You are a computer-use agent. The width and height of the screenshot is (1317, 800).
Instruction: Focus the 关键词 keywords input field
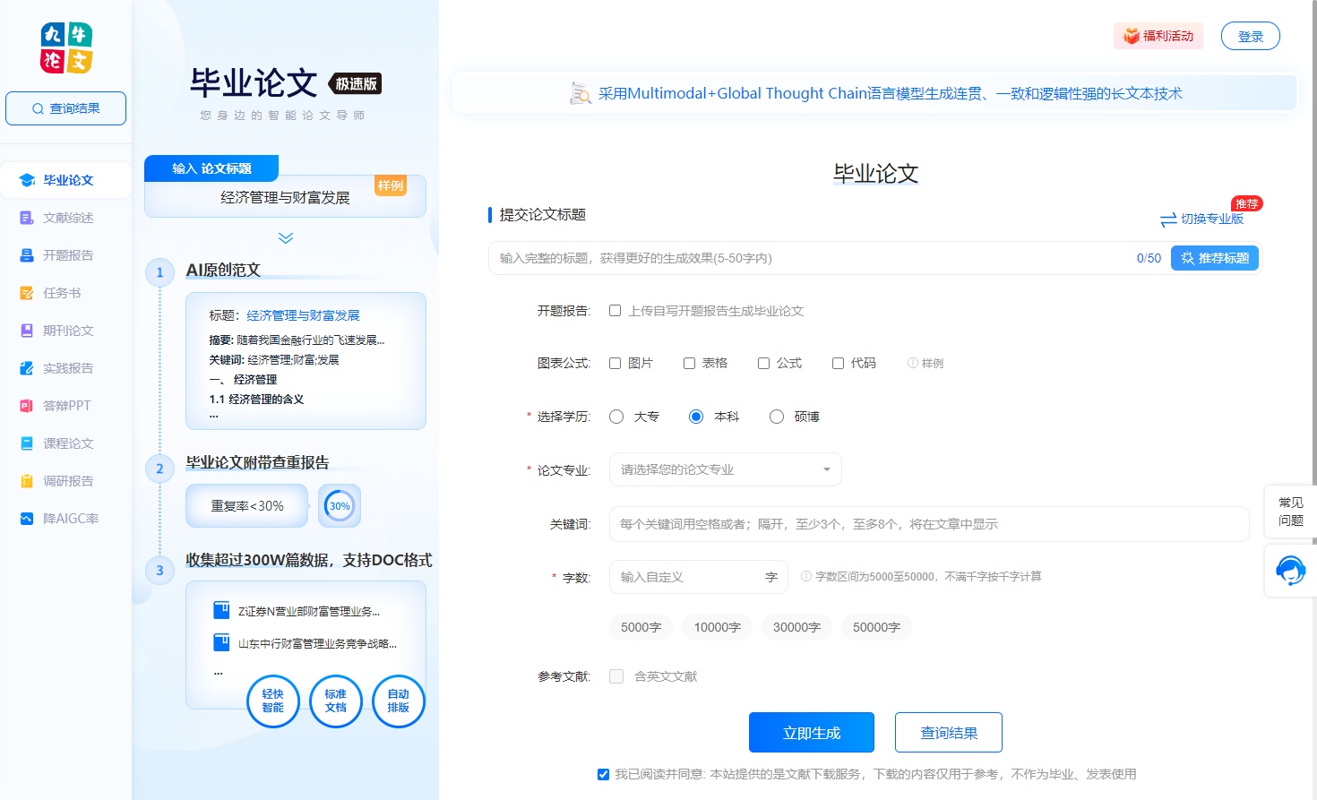coord(929,524)
